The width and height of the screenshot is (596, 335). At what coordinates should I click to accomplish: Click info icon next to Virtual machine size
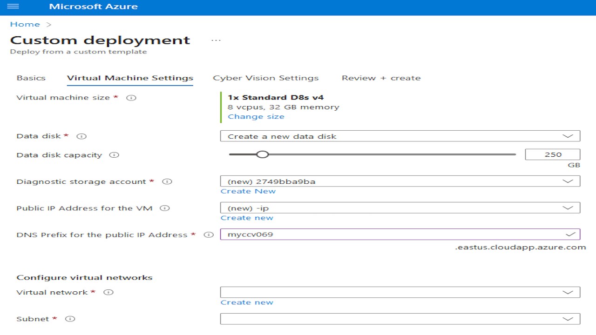click(131, 98)
